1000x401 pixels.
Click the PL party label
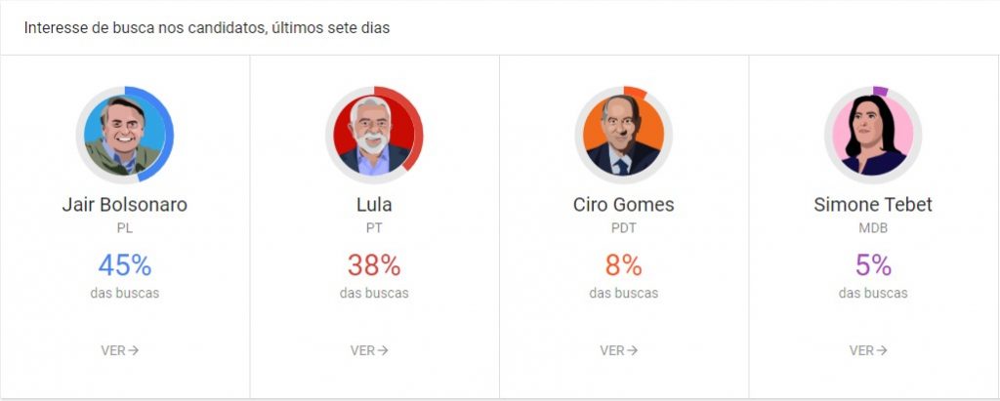click(124, 228)
